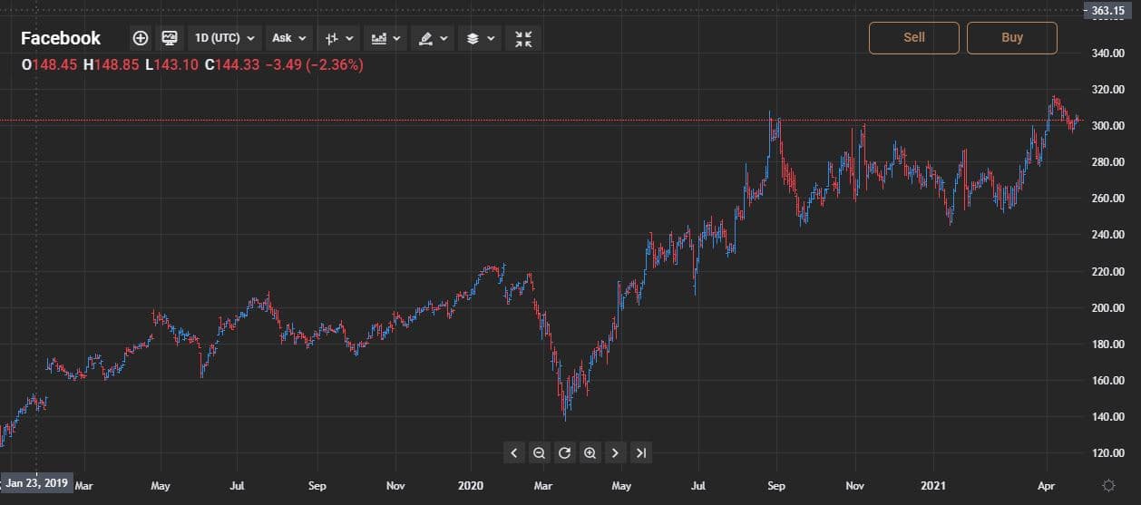Screen dimensions: 1141x505
Task: Click the Sell button
Action: click(914, 37)
